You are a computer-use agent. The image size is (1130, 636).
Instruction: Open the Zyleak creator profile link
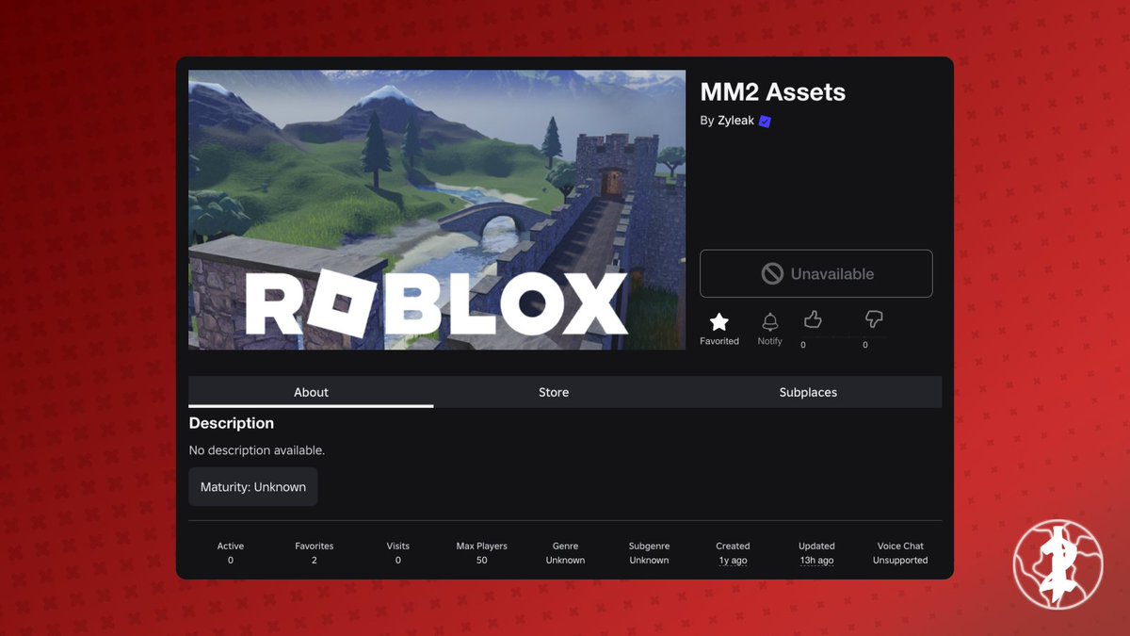click(x=736, y=121)
